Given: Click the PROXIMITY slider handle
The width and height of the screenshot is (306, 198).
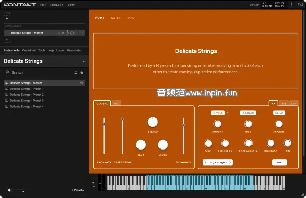Looking at the screenshot, I should point(104,124).
